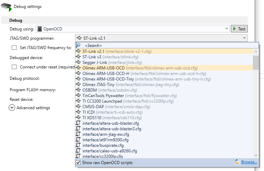Viewport: 264px width, 171px height.
Task: Click the list scrollbar up arrow
Action: click(x=256, y=51)
